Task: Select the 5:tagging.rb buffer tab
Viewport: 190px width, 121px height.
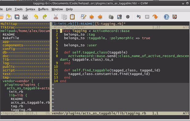Action: click(x=109, y=24)
